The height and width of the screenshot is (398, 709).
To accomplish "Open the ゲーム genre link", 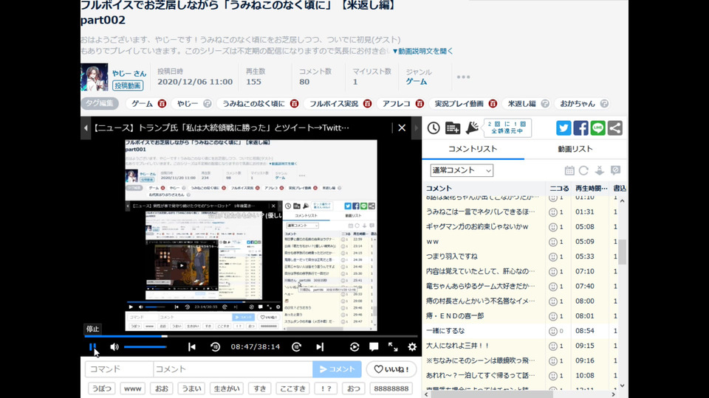I will pyautogui.click(x=416, y=82).
